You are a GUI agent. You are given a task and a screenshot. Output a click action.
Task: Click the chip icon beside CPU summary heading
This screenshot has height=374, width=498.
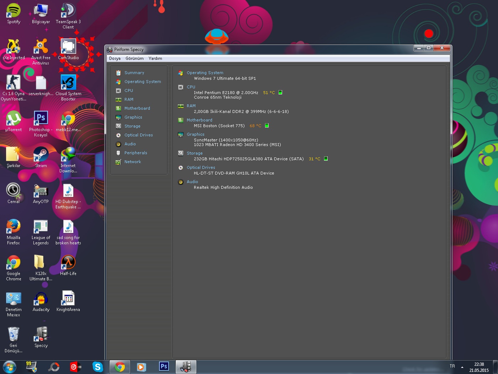[x=181, y=87]
